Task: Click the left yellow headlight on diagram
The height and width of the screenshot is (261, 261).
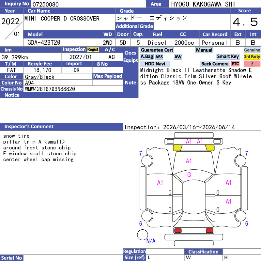Action: (x=177, y=148)
